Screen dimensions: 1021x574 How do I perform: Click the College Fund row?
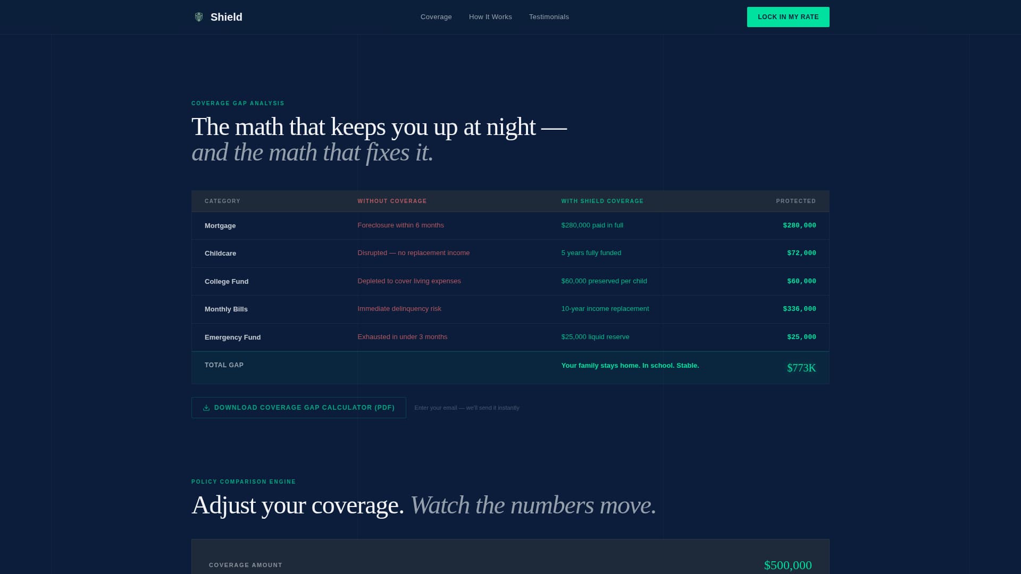tap(227, 282)
